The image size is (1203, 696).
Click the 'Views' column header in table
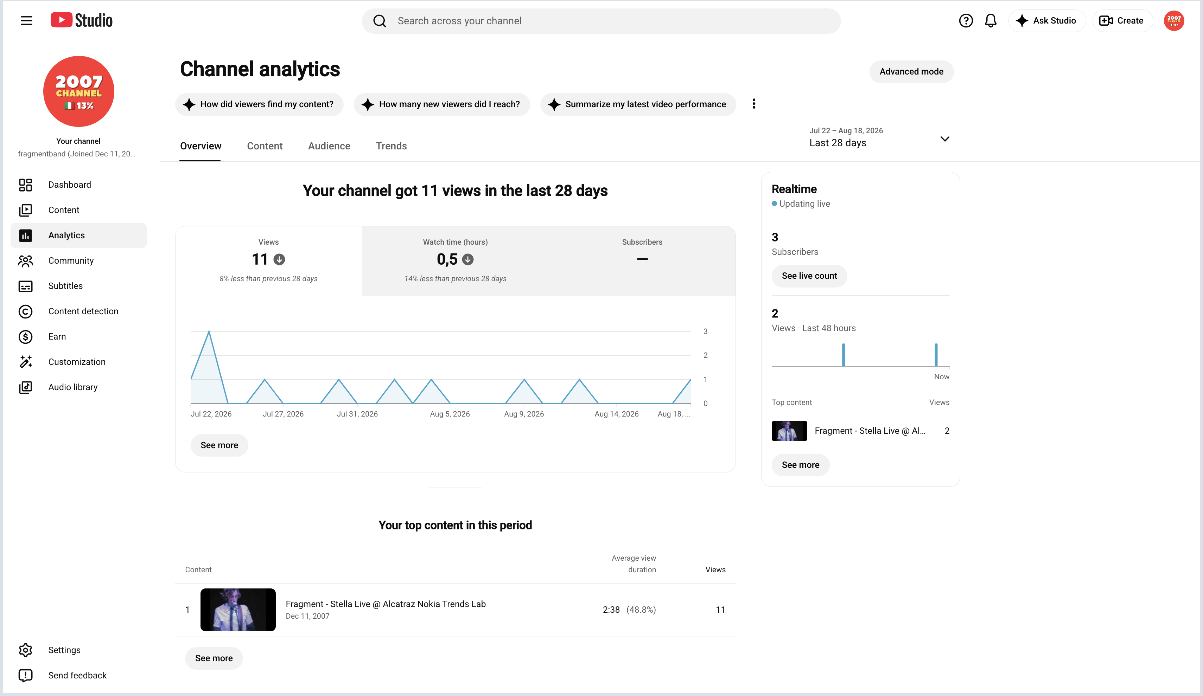(715, 569)
